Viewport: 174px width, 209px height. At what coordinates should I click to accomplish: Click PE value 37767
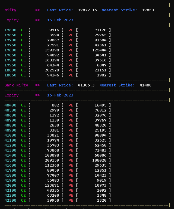[x=100, y=120]
